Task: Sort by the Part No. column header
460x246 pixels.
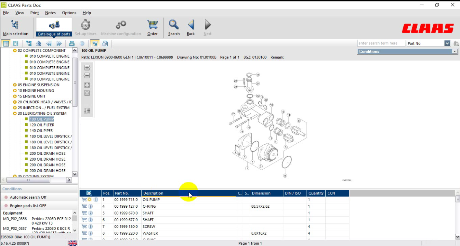Action: coord(127,193)
